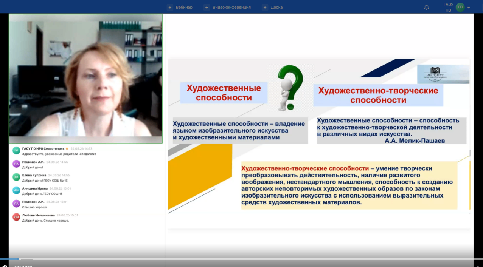The height and width of the screenshot is (267, 483).
Task: Open the notifications bell
Action: pyautogui.click(x=426, y=7)
